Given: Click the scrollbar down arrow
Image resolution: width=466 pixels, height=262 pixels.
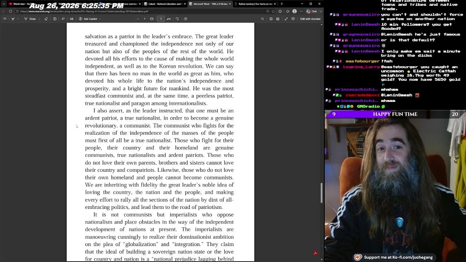Looking at the screenshot, I should pos(321,259).
